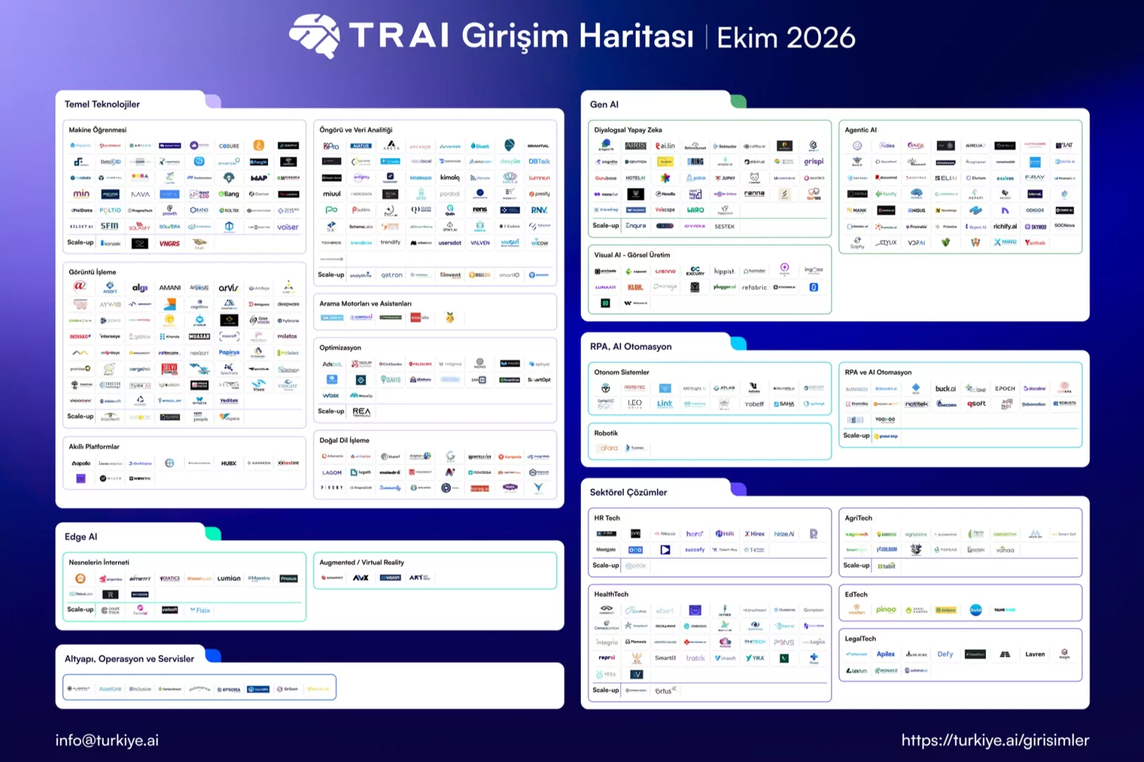
Task: Click the 'Temel Teknolojiler' section heading
Action: click(x=102, y=104)
